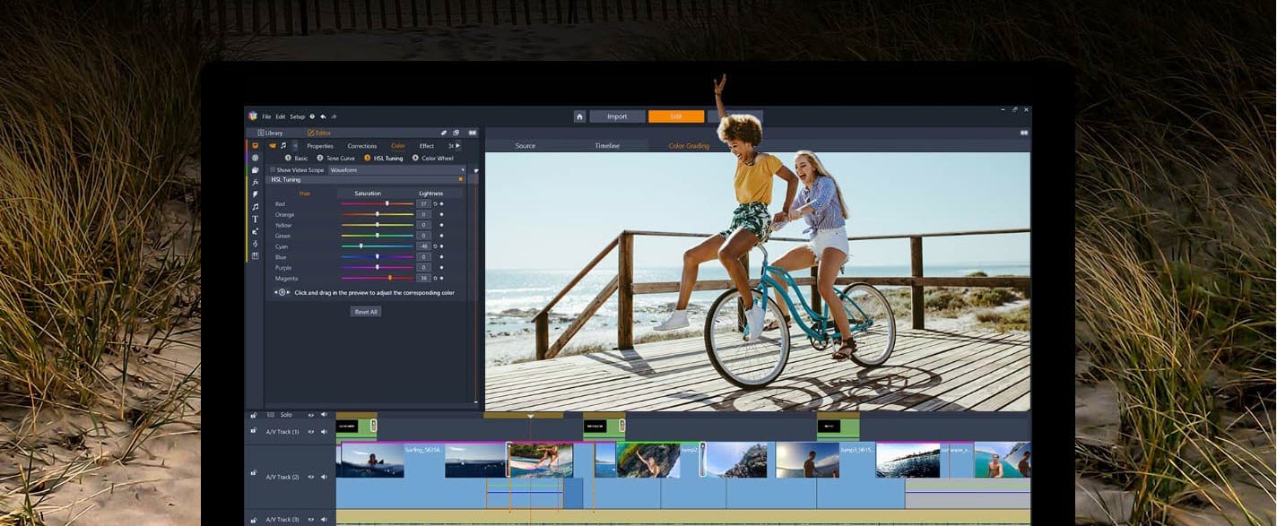Click the Import button
This screenshot has width=1277, height=526.
617,116
